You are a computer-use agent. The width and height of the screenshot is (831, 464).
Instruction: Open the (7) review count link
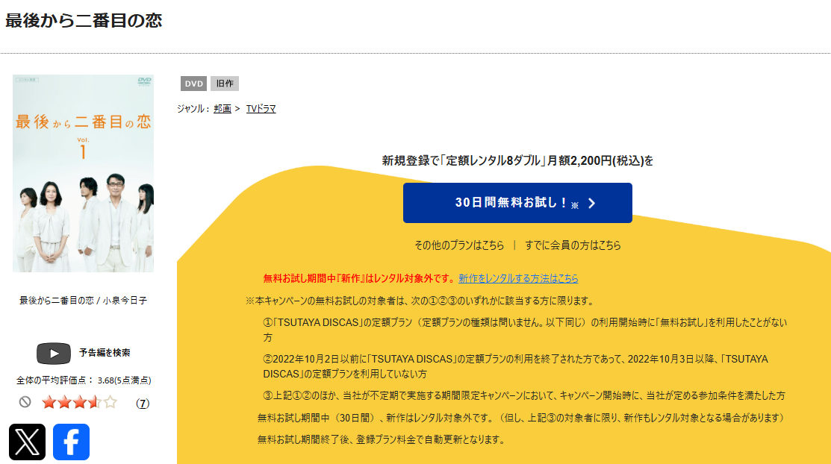pyautogui.click(x=143, y=403)
